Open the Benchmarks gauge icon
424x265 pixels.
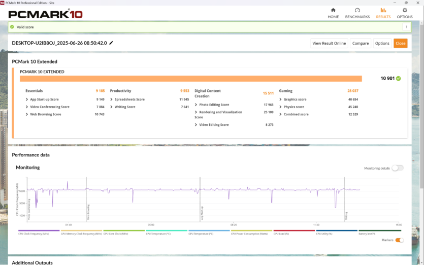coord(357,10)
